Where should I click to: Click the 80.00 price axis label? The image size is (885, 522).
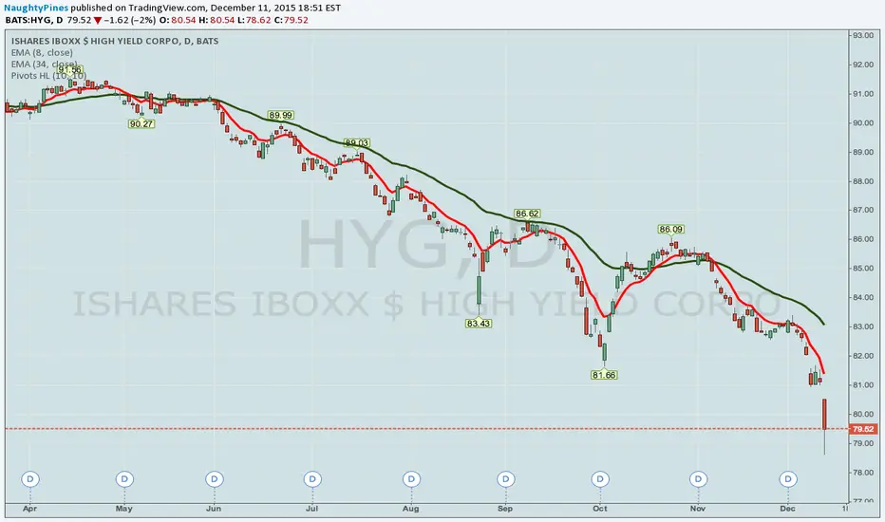point(863,414)
